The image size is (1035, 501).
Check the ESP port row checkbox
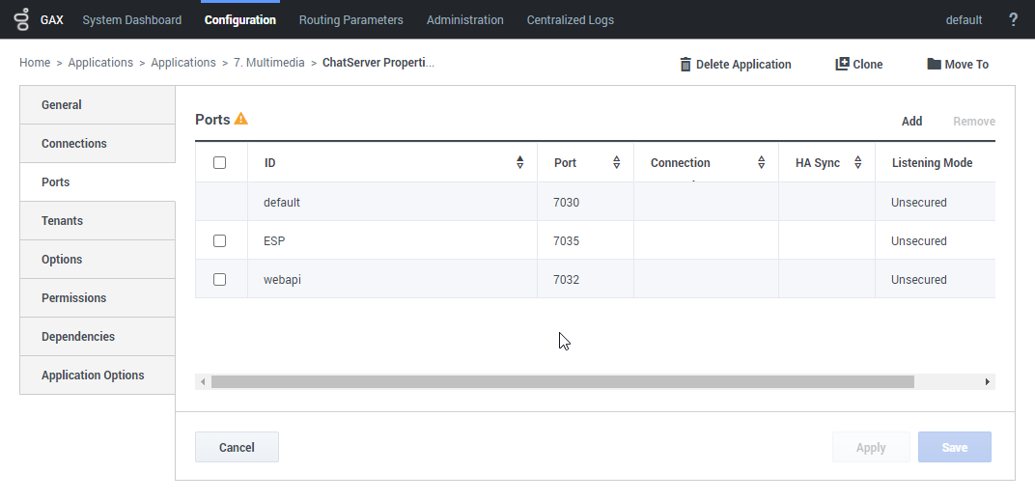pyautogui.click(x=220, y=241)
